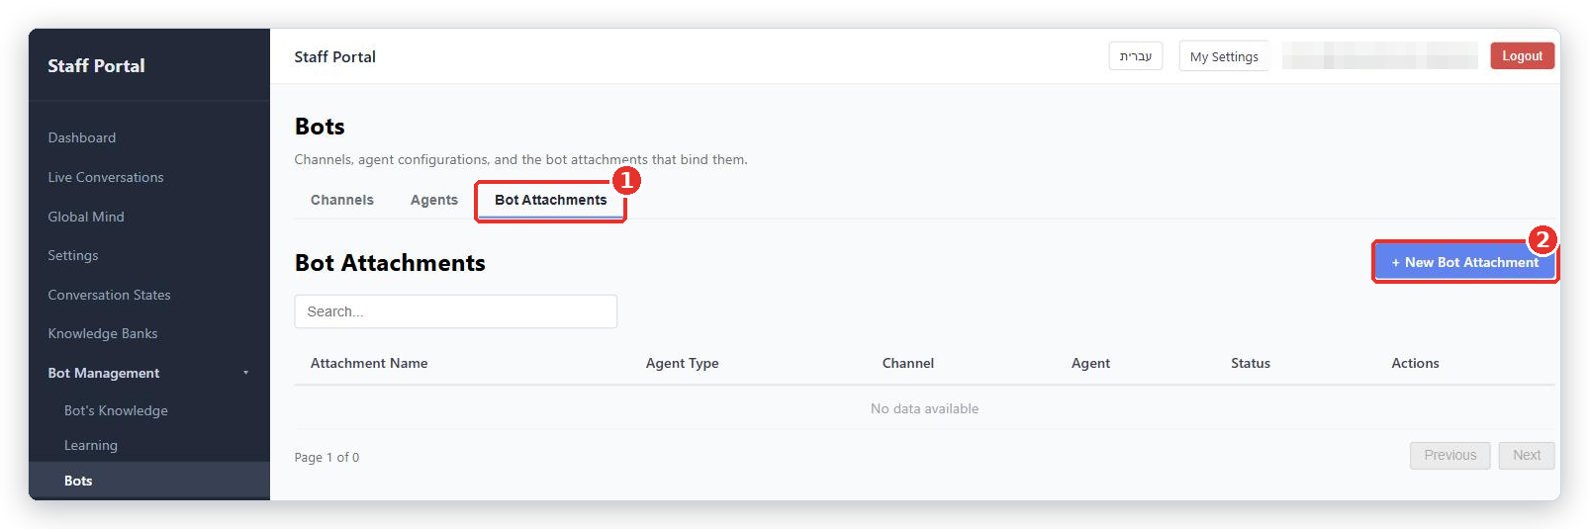Click the Previous page button
Viewport: 1589px width, 529px height.
(1449, 455)
